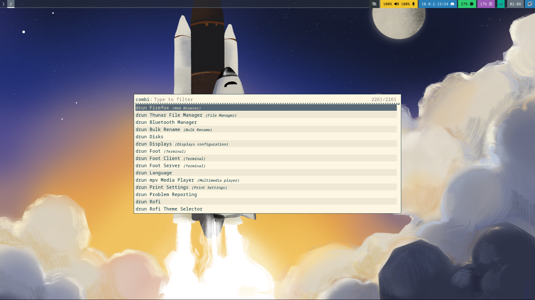
Task: Click the 'us' keyboard layout indicator
Action: coord(500,4)
